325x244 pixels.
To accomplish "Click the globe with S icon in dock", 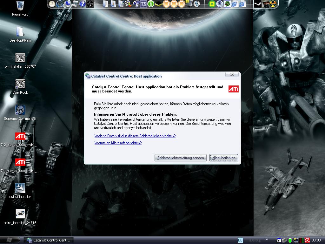I will 197,4.
